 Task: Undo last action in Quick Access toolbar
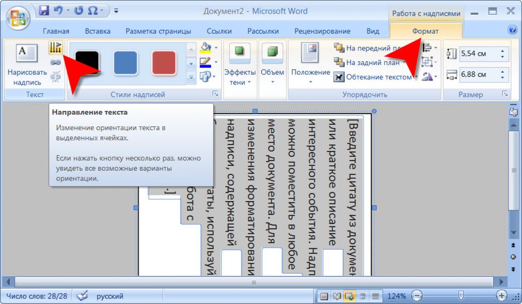[x=58, y=11]
